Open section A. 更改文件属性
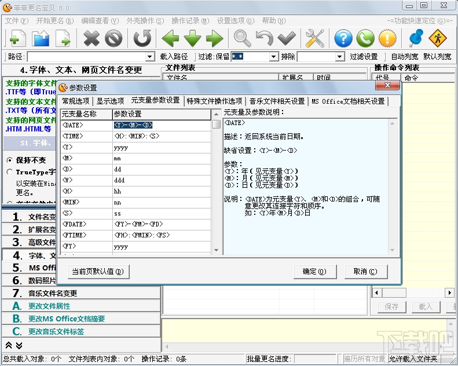 [81, 306]
